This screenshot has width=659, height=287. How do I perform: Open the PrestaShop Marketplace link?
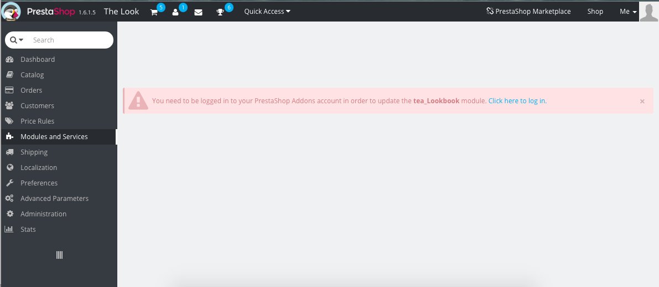click(x=528, y=11)
